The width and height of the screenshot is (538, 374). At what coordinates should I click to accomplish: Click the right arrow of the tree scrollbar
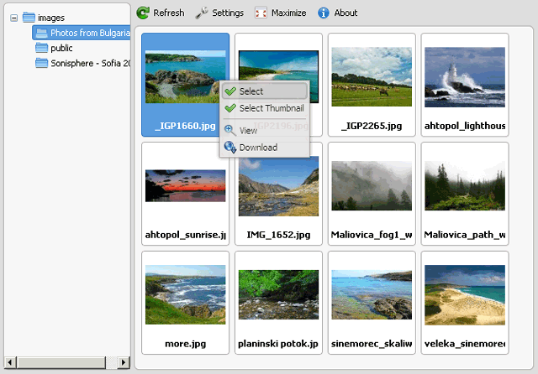point(124,362)
